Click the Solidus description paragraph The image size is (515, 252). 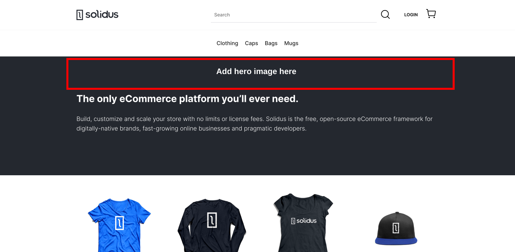[255, 124]
